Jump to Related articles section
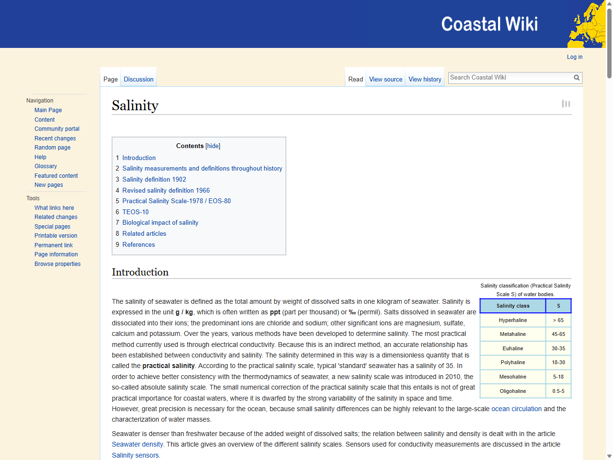 144,233
